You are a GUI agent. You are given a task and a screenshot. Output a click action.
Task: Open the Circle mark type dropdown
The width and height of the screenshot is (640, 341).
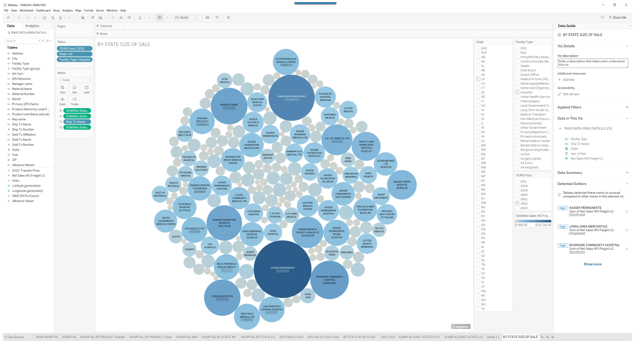tap(75, 80)
